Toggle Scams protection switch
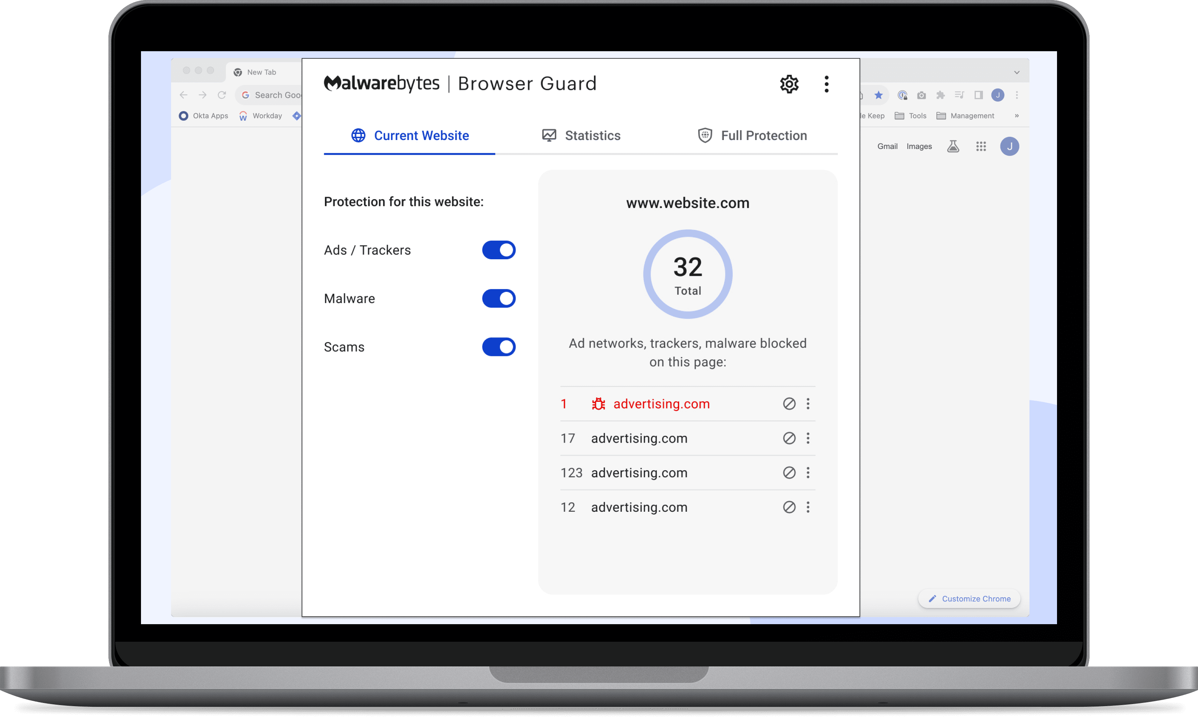The height and width of the screenshot is (718, 1198). [498, 347]
